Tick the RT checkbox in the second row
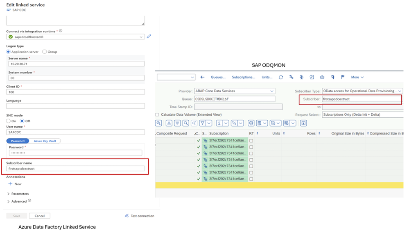The image size is (409, 235). pos(251,147)
